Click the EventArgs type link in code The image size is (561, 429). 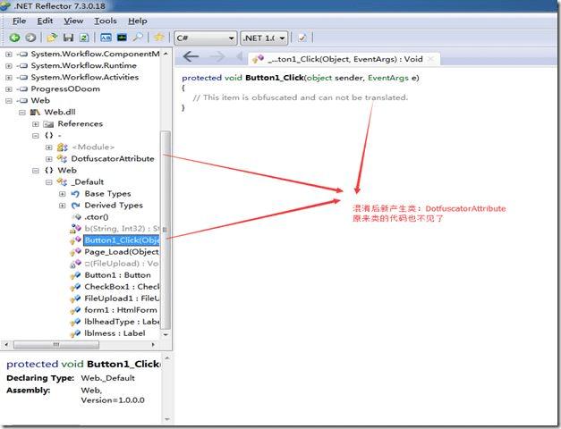tap(388, 78)
